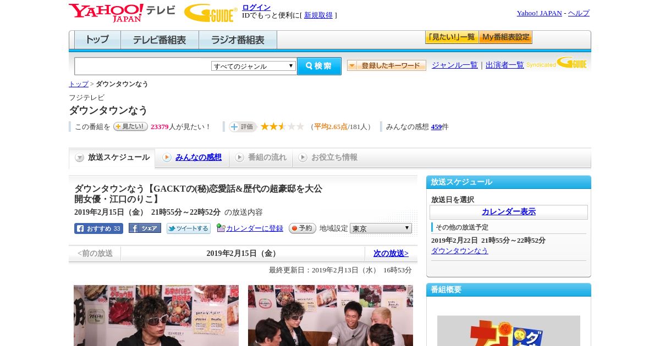Screen dimensions: 660x346
Task: Click the 新規取得 link
Action: click(318, 15)
